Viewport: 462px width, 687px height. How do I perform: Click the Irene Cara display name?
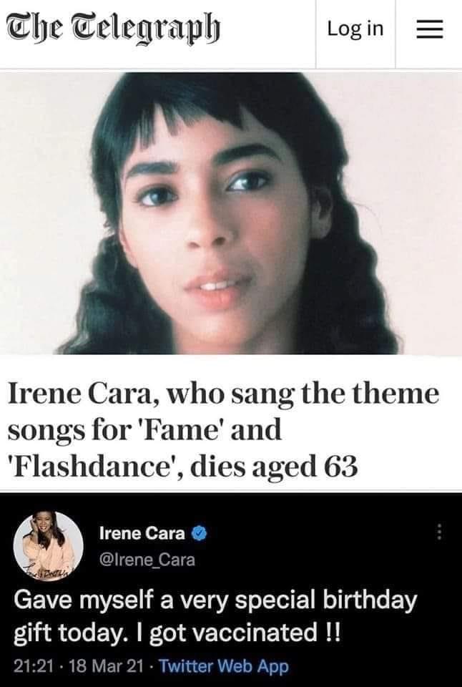click(142, 533)
